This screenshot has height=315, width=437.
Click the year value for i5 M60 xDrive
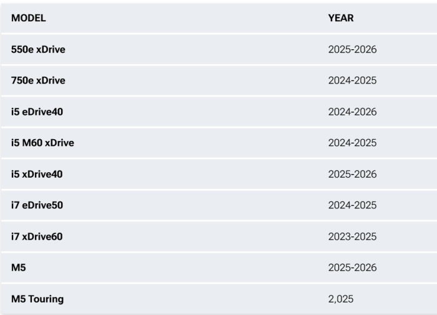[352, 143]
